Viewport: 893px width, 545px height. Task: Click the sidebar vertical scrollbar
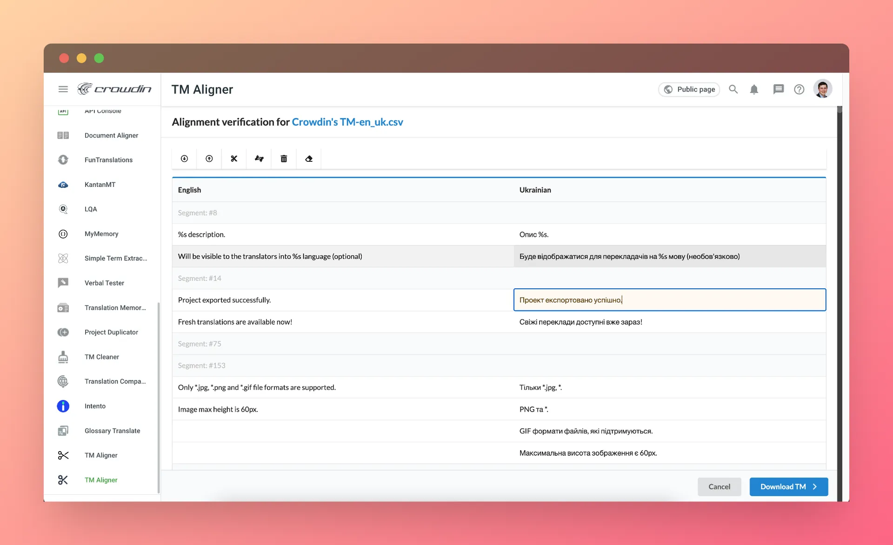tap(159, 398)
